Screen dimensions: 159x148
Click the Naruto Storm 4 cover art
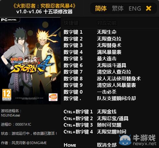(x=30, y=61)
